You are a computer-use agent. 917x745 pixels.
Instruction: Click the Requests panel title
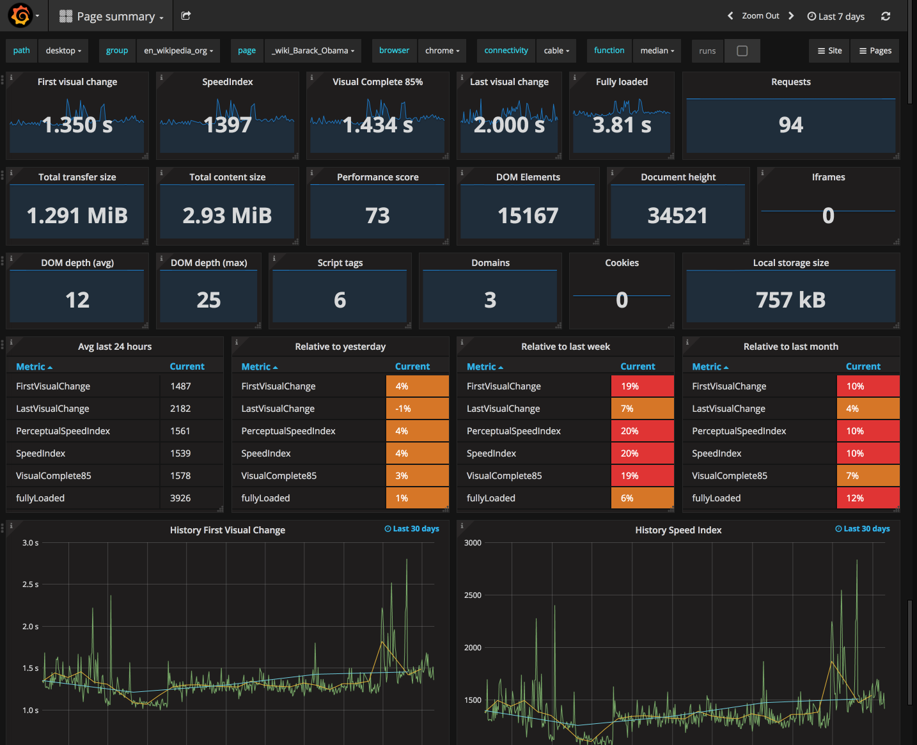point(791,82)
